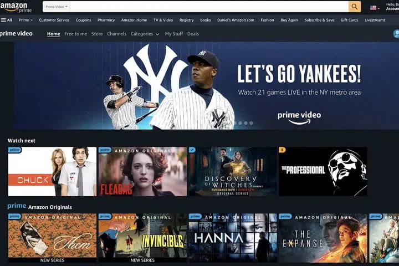Go to Pharmacy link
Viewport: 399px width, 266px height.
106,20
